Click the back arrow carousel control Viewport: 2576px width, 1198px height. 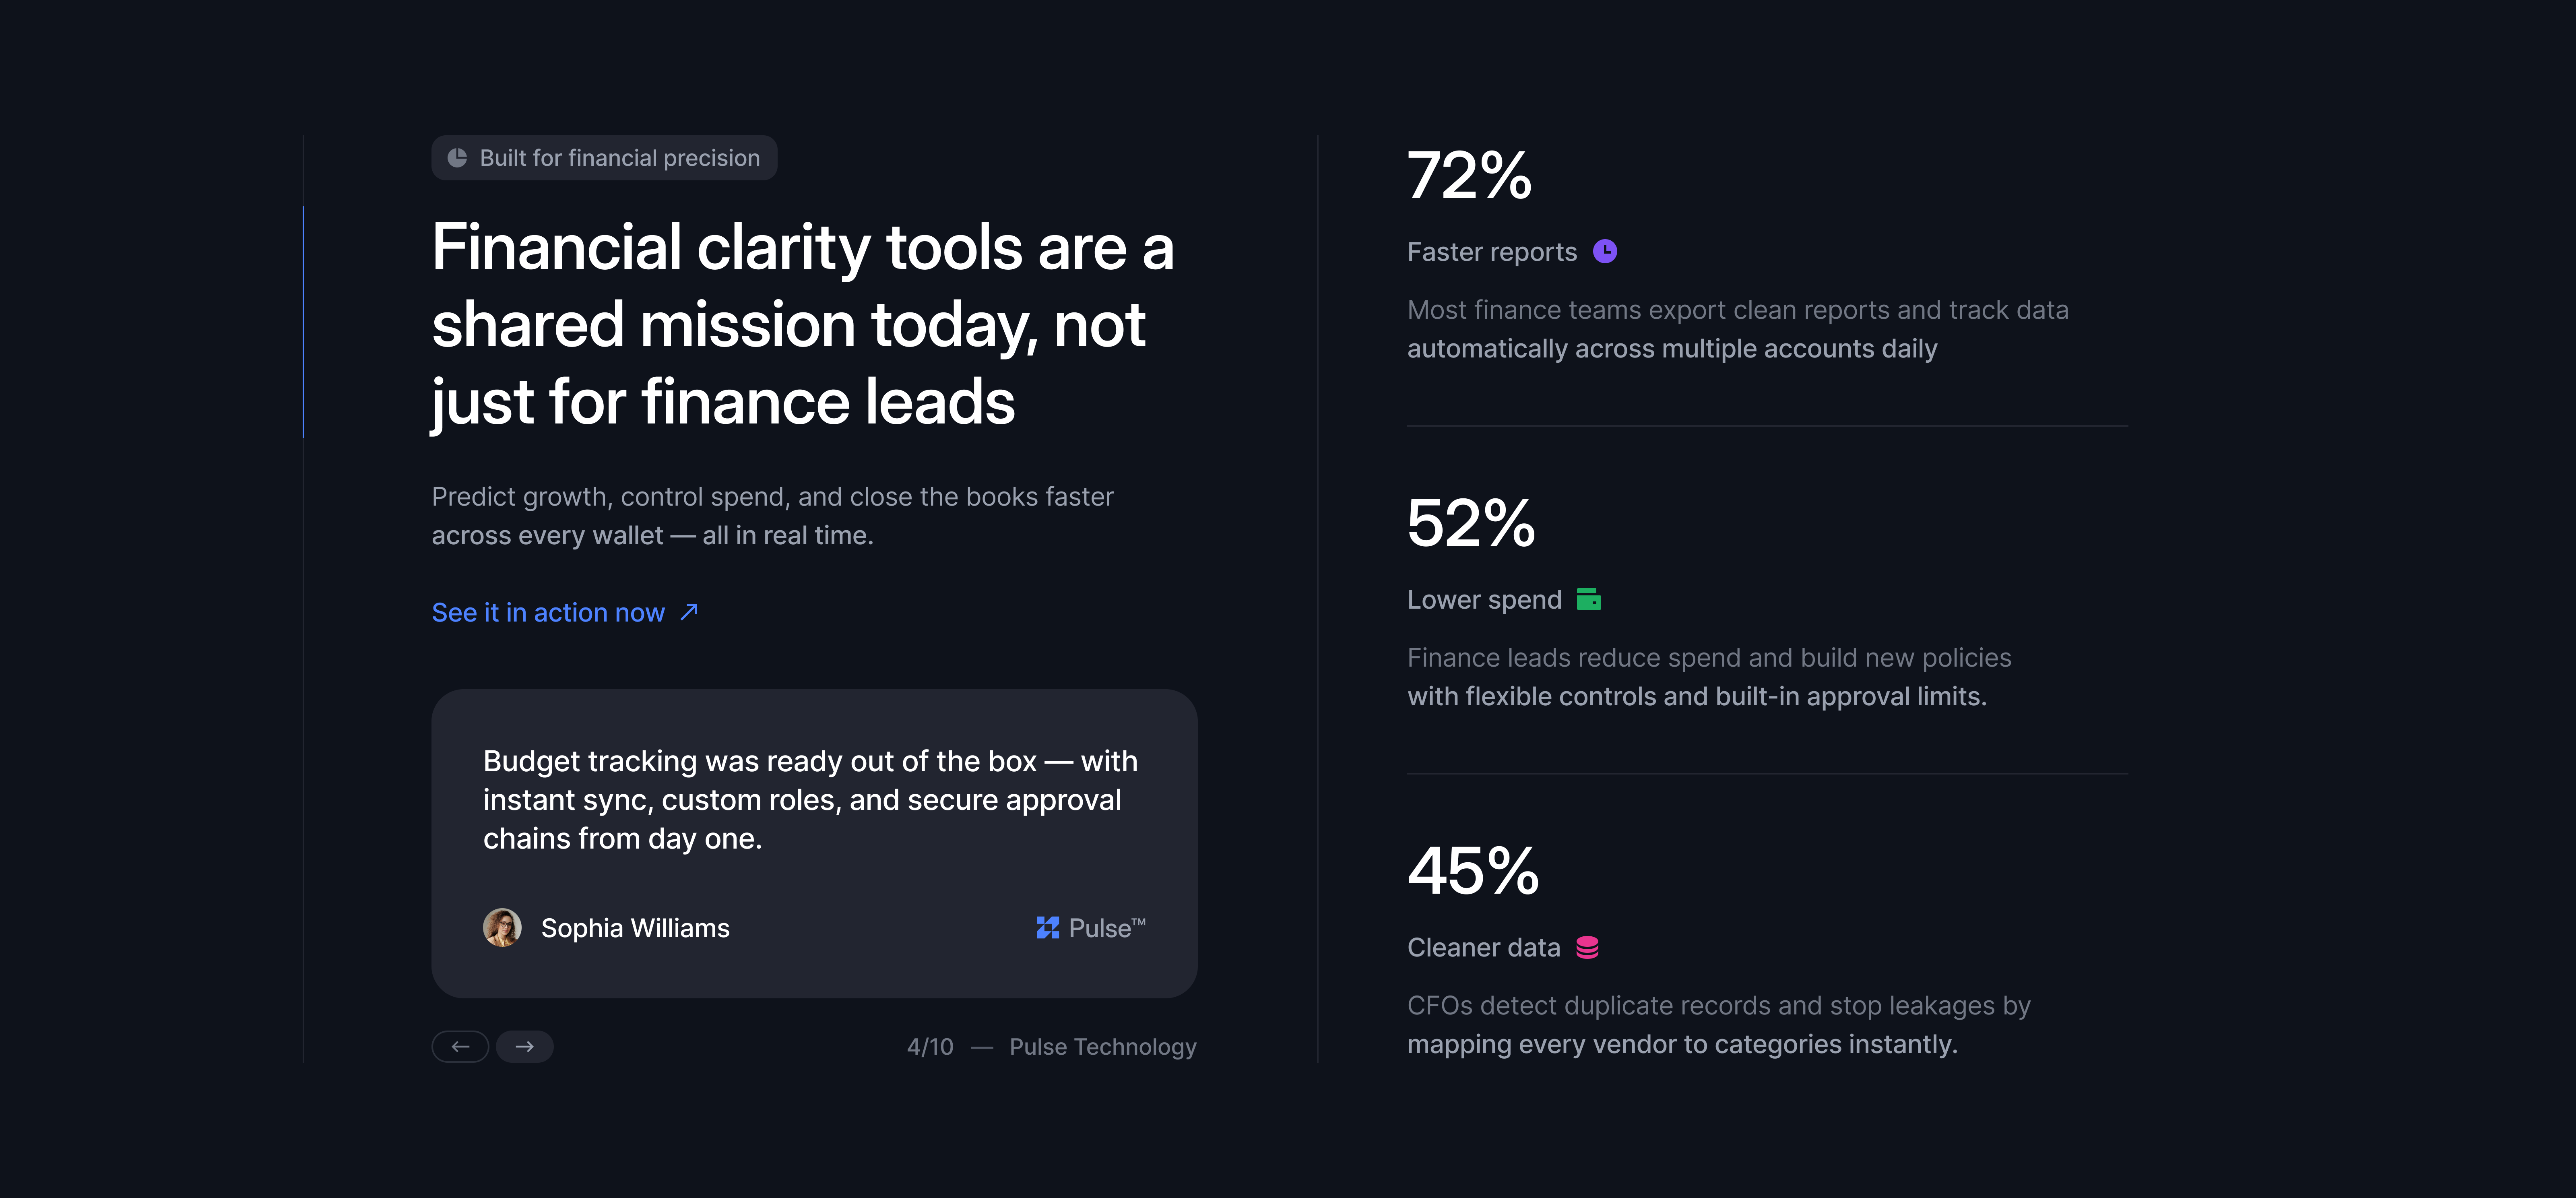[x=460, y=1046]
